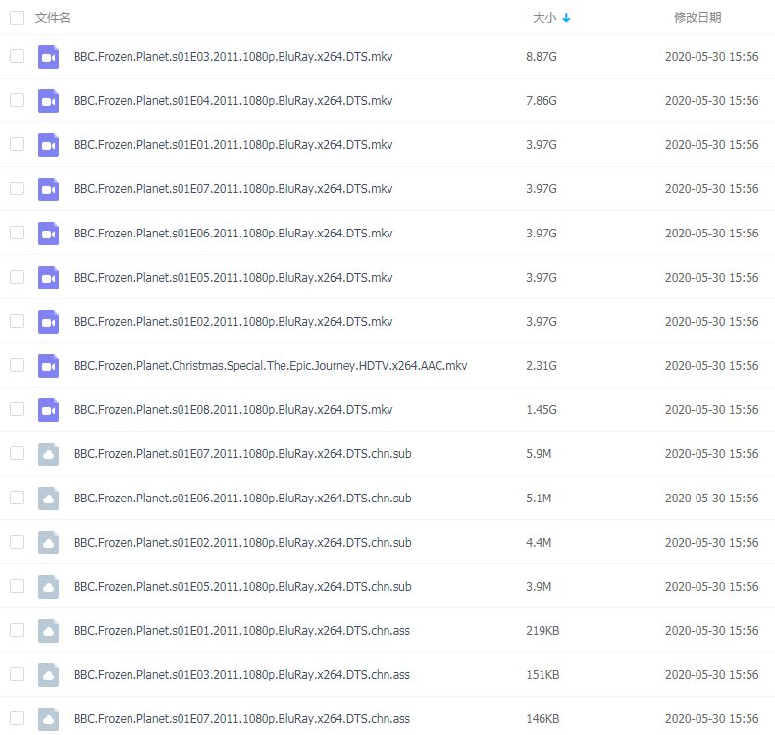Image resolution: width=775 pixels, height=735 pixels.
Task: Click the video icon for s01E03 mkv file
Action: (48, 57)
